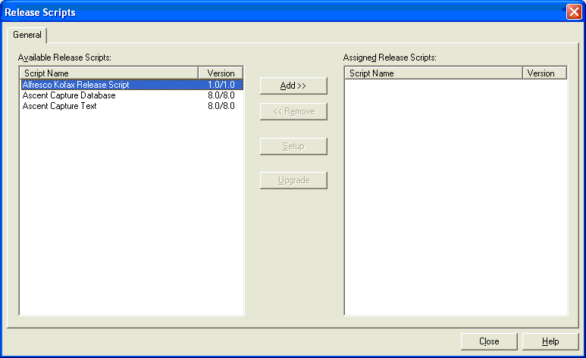The width and height of the screenshot is (586, 358).
Task: Close the window using the red X
Action: point(573,12)
